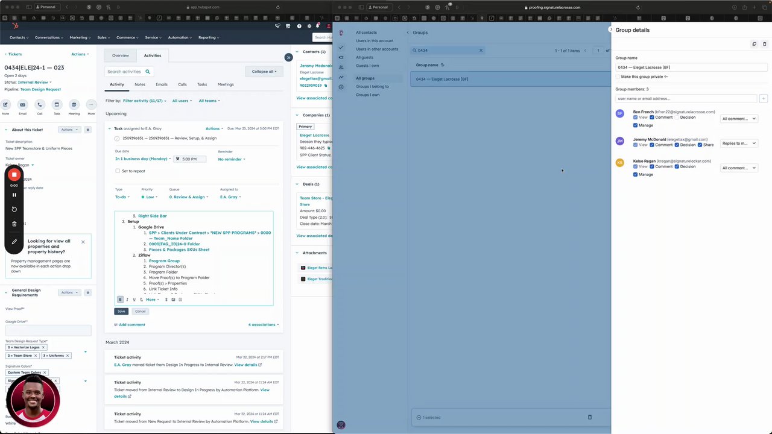Open the HubSpot help question icon
The height and width of the screenshot is (434, 772).
[x=299, y=26]
